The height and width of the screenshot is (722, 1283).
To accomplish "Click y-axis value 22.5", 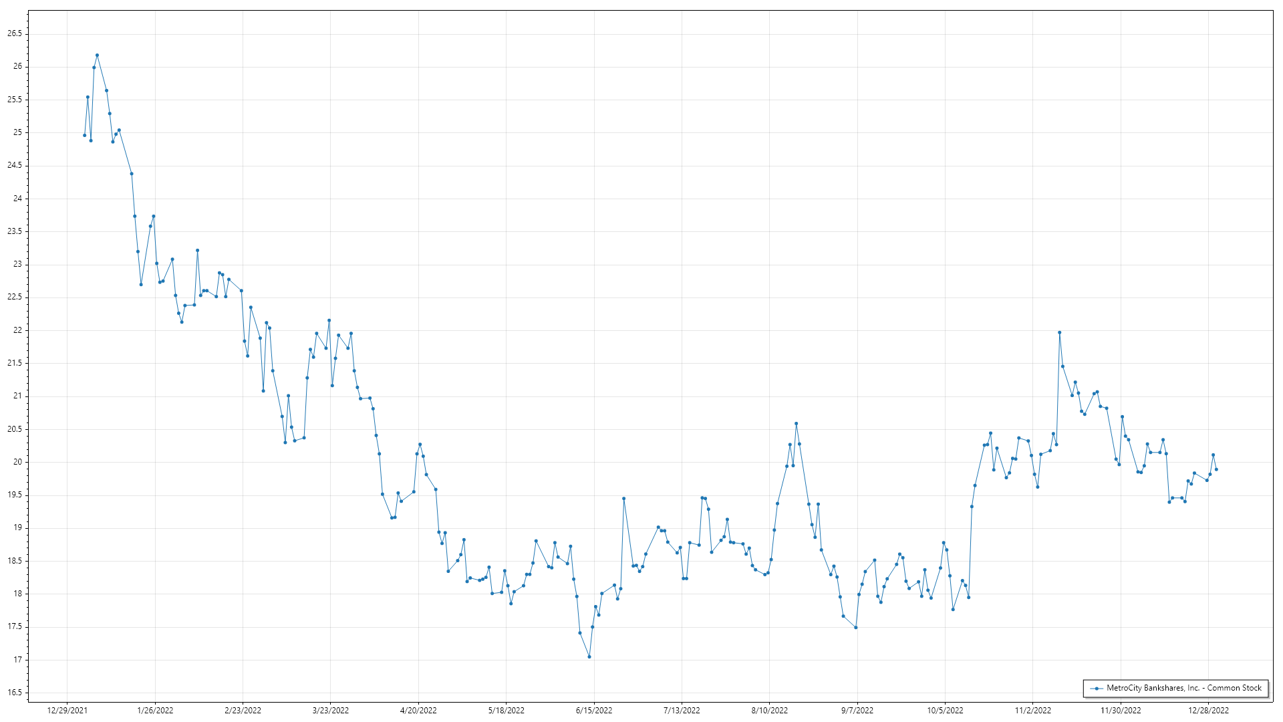I will tap(15, 297).
